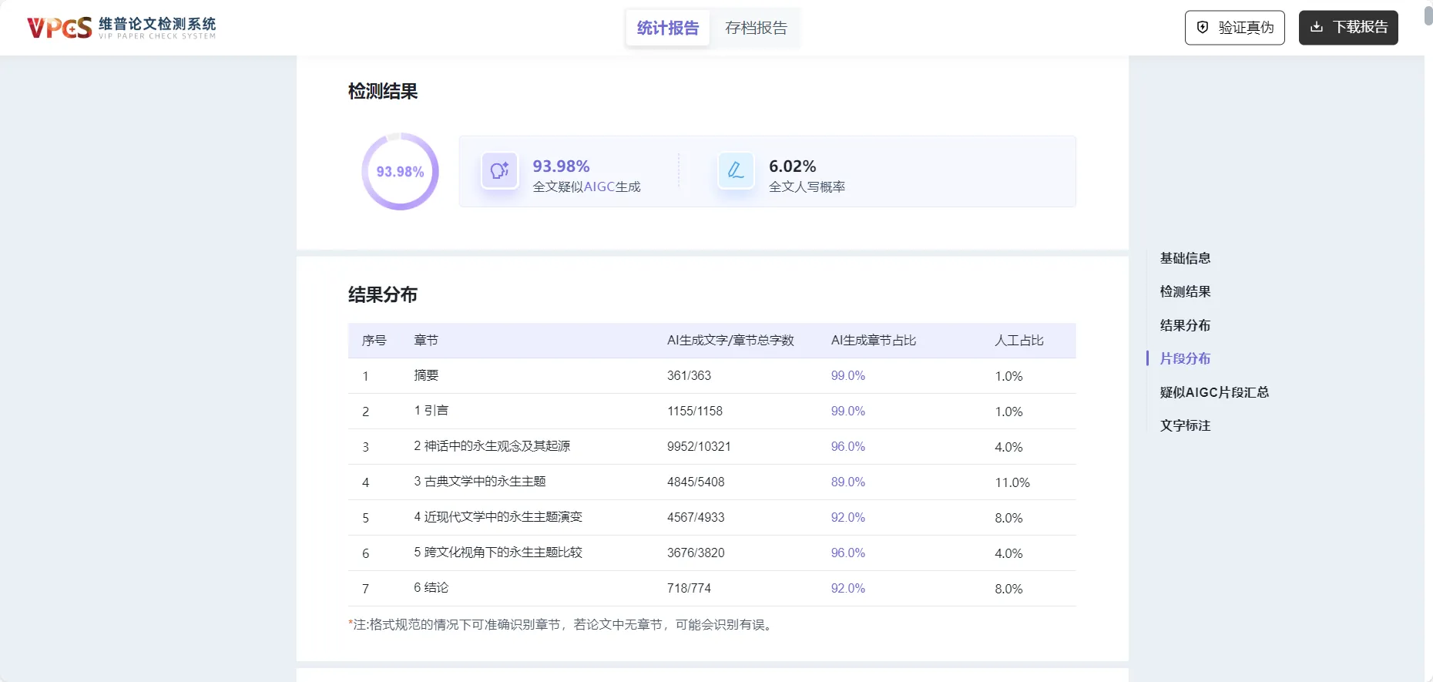Click the 1 引言 chapter cell
Image resolution: width=1433 pixels, height=682 pixels.
tap(431, 411)
